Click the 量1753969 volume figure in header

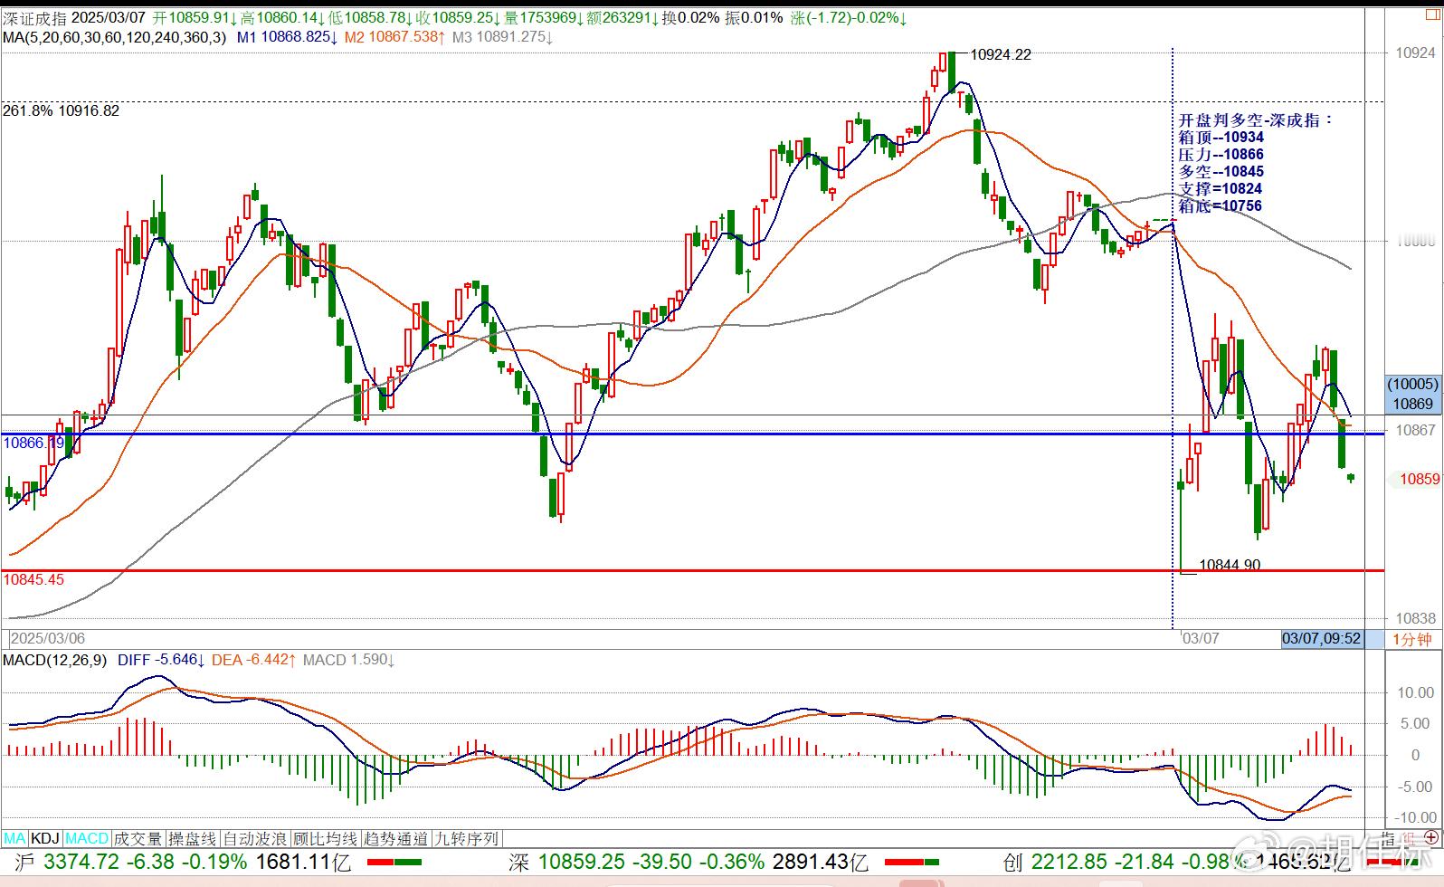tap(546, 17)
